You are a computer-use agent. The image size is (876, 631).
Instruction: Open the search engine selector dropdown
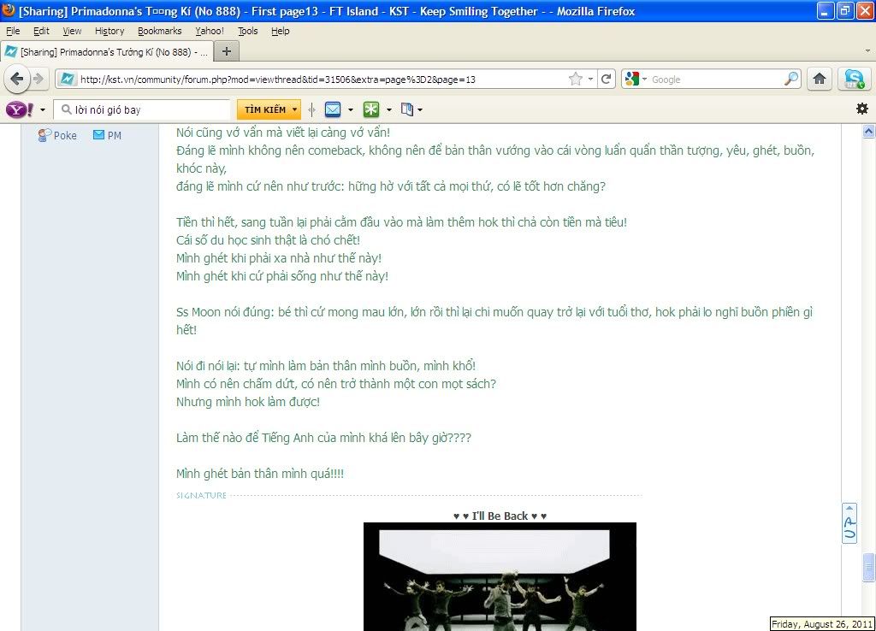coord(644,79)
